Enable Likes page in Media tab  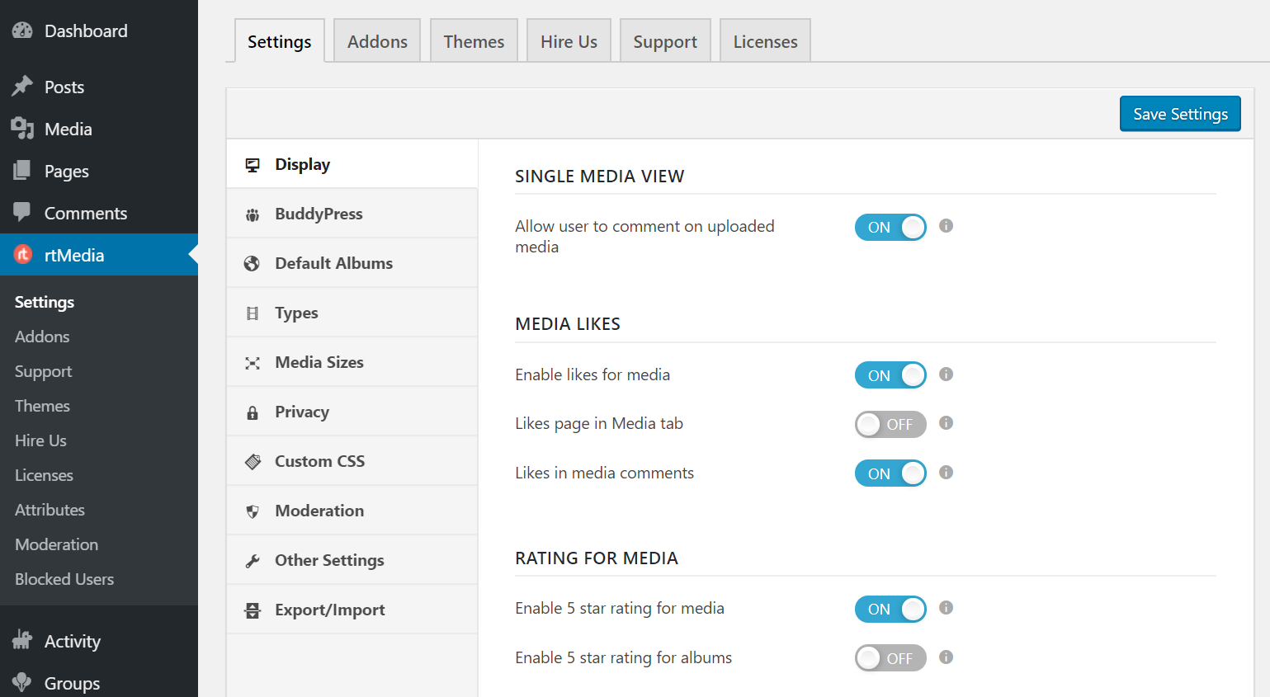[890, 424]
